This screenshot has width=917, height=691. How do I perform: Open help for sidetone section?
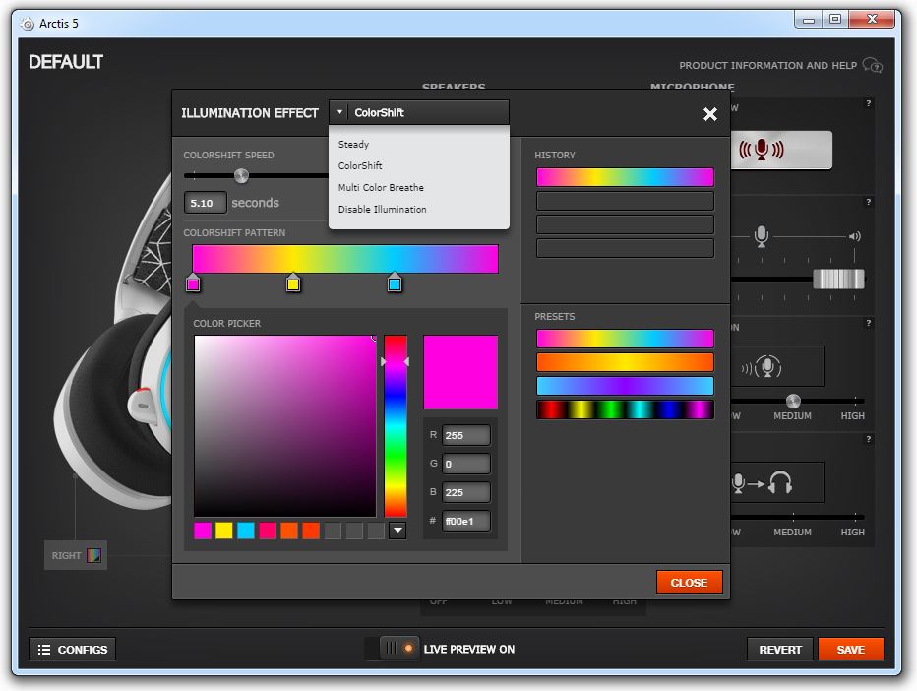(x=869, y=439)
